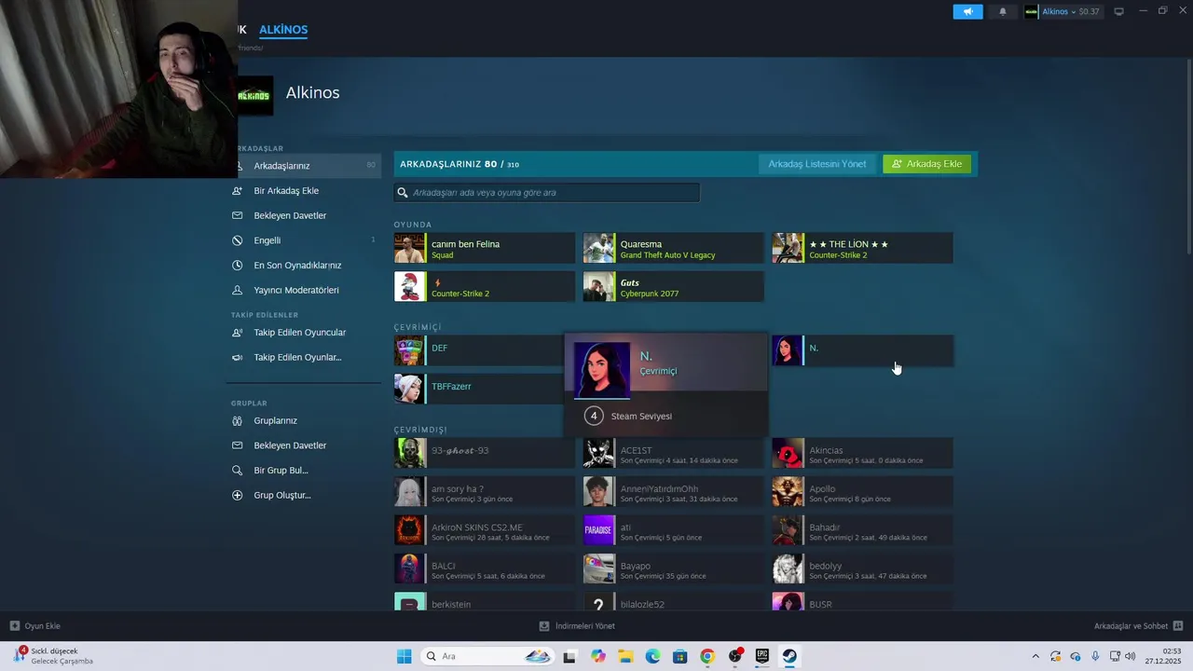Click the green Arkadaş Ekle button

coord(926,164)
